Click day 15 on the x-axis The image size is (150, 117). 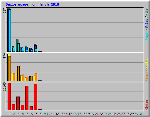[70, 114]
